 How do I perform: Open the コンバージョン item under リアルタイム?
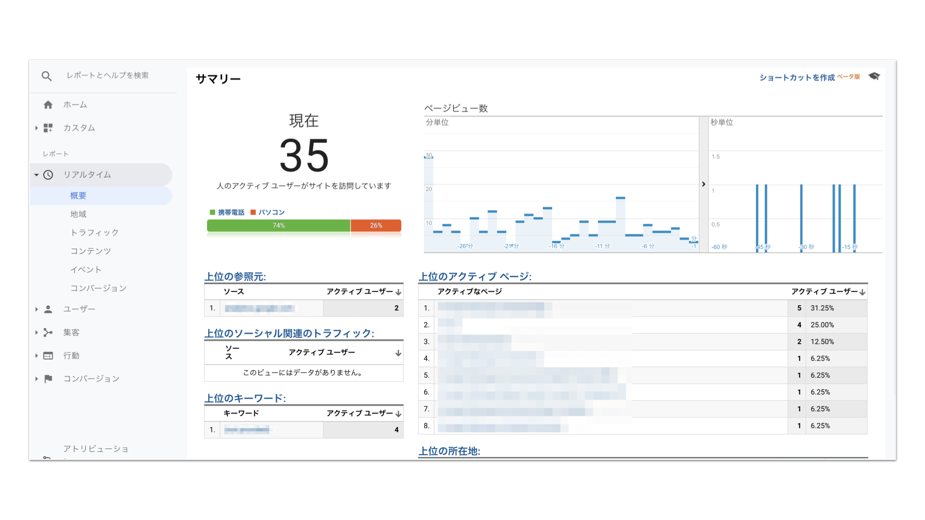pos(98,288)
